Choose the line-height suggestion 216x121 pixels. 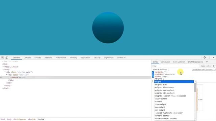[174, 105]
